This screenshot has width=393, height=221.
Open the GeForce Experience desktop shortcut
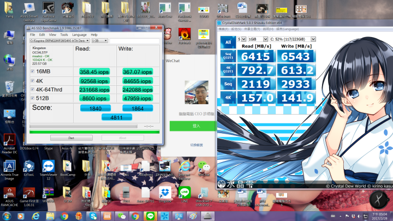[48, 11]
